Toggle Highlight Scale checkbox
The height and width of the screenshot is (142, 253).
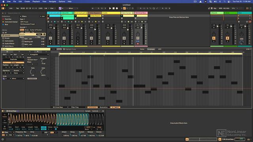[64, 49]
